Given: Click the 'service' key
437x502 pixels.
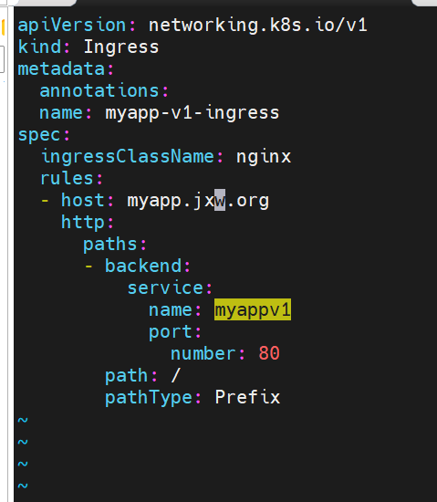Looking at the screenshot, I should [x=165, y=288].
